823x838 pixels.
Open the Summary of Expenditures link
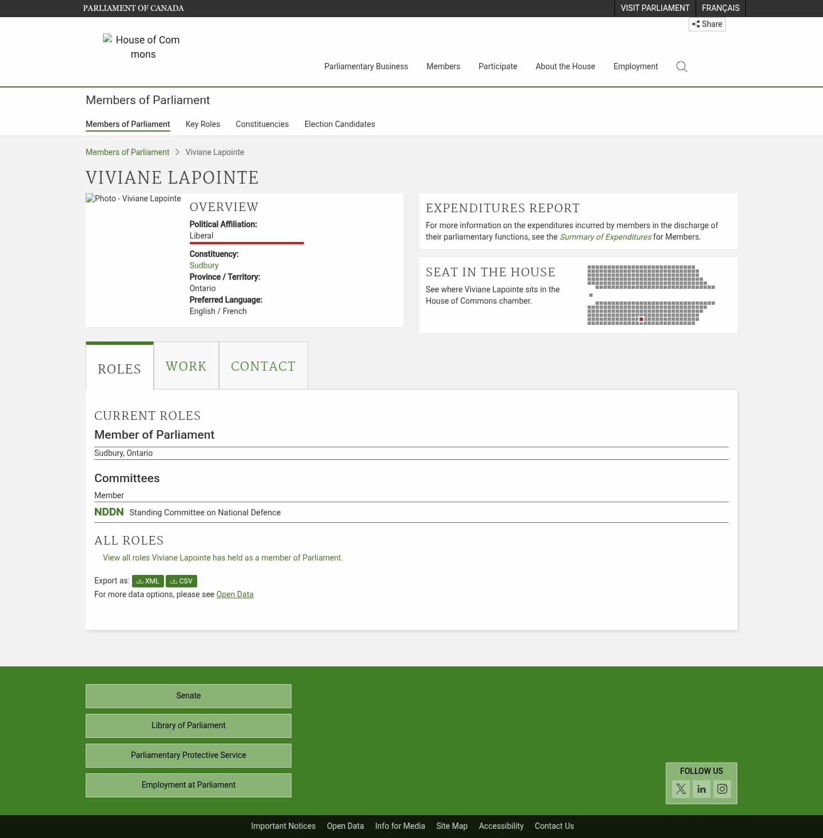click(x=605, y=237)
